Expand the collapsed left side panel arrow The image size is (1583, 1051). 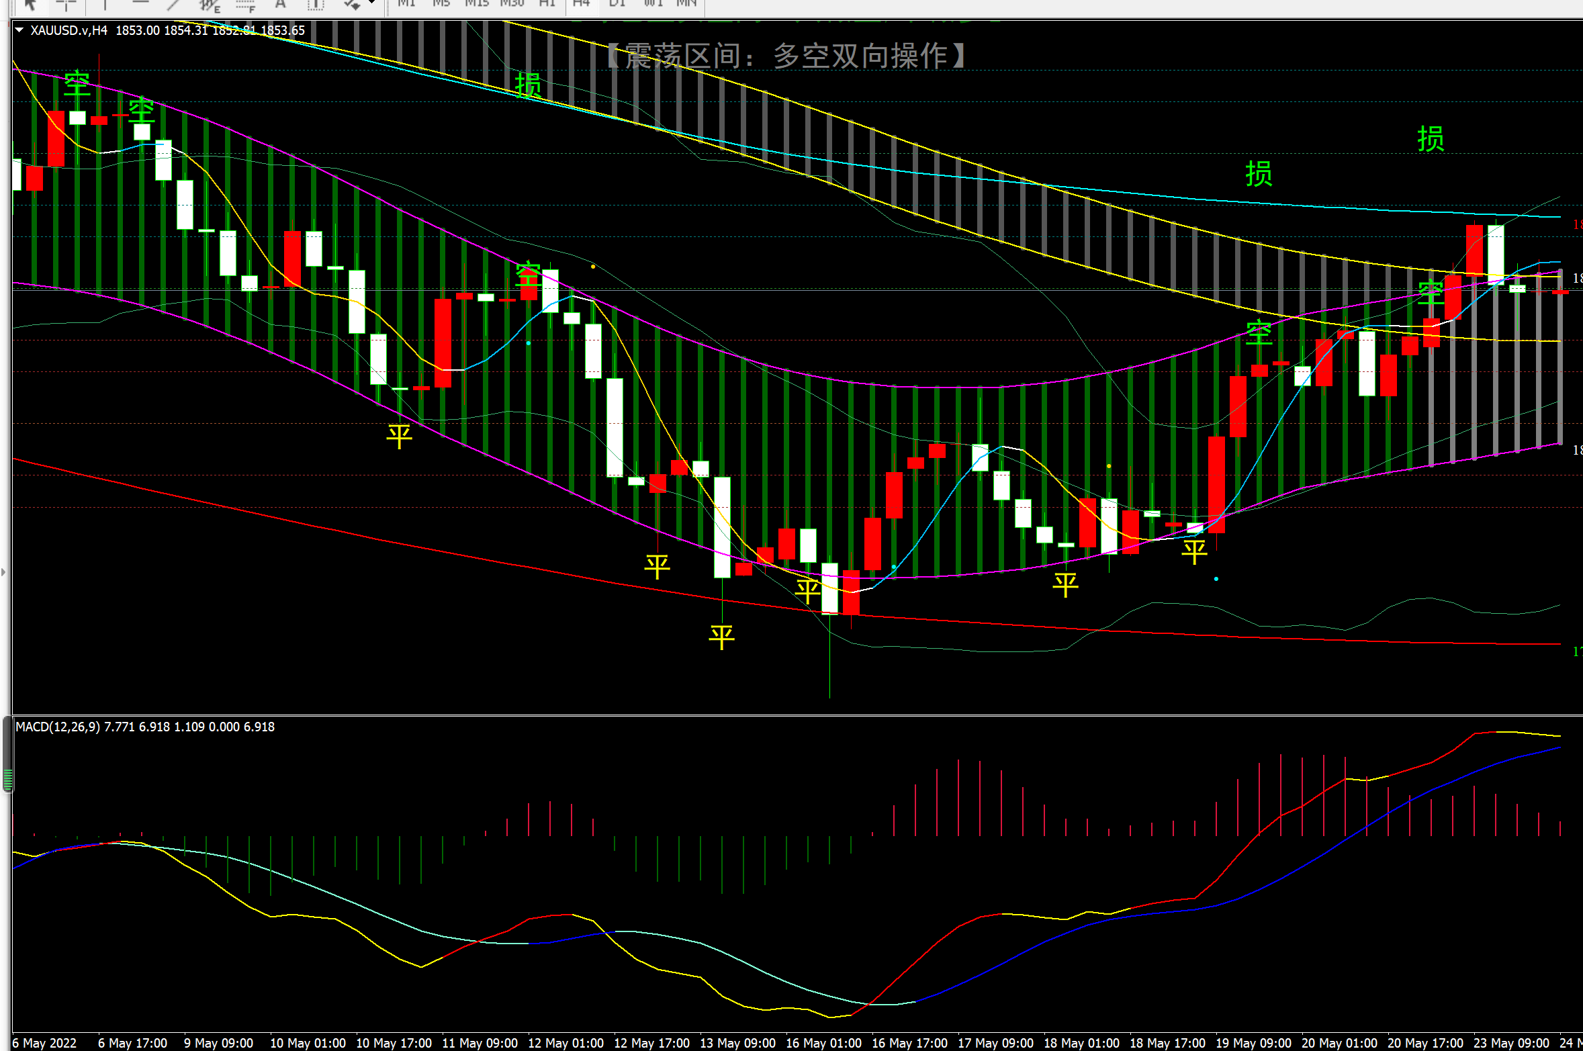[x=3, y=572]
